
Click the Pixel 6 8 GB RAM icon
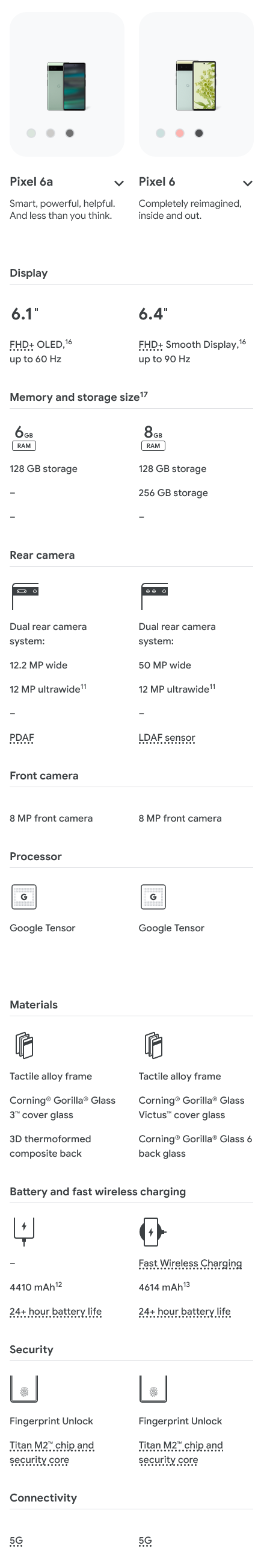pyautogui.click(x=153, y=438)
